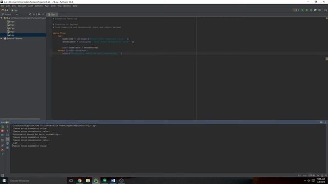Open Search Everywhere magnifier icon
Viewport: 328px width, 184px height.
[325, 10]
